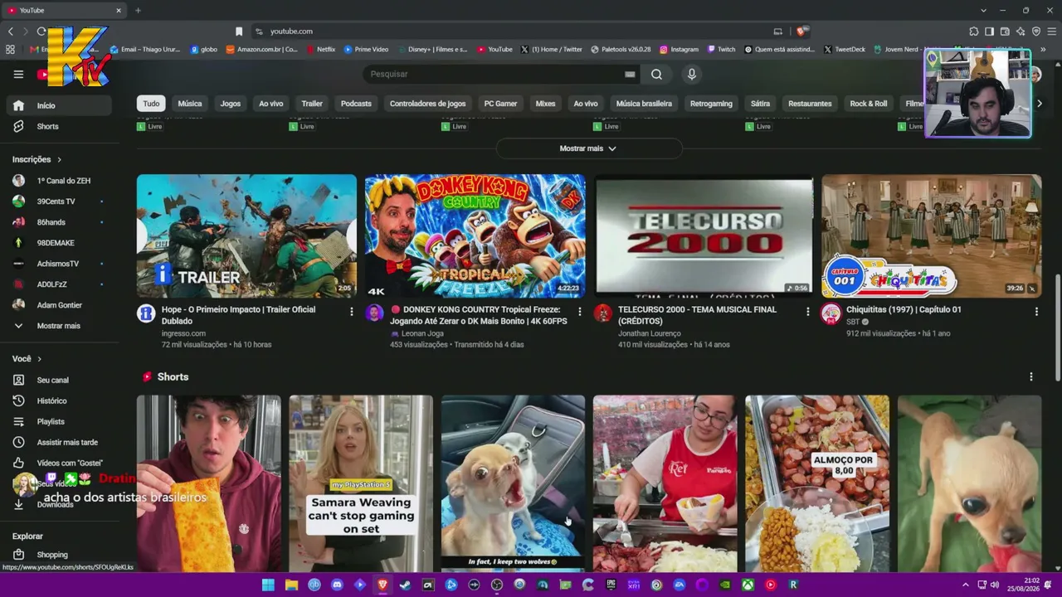The height and width of the screenshot is (597, 1062).
Task: Open Seu canal in the sidebar
Action: coord(57,380)
